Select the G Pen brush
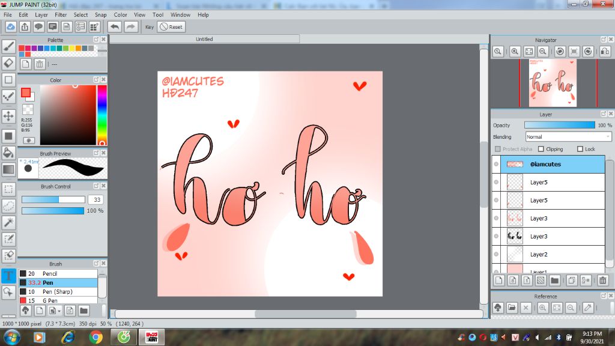This screenshot has width=615, height=346. [x=58, y=300]
